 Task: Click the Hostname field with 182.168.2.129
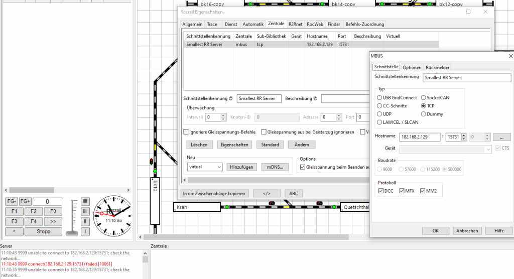(419, 137)
